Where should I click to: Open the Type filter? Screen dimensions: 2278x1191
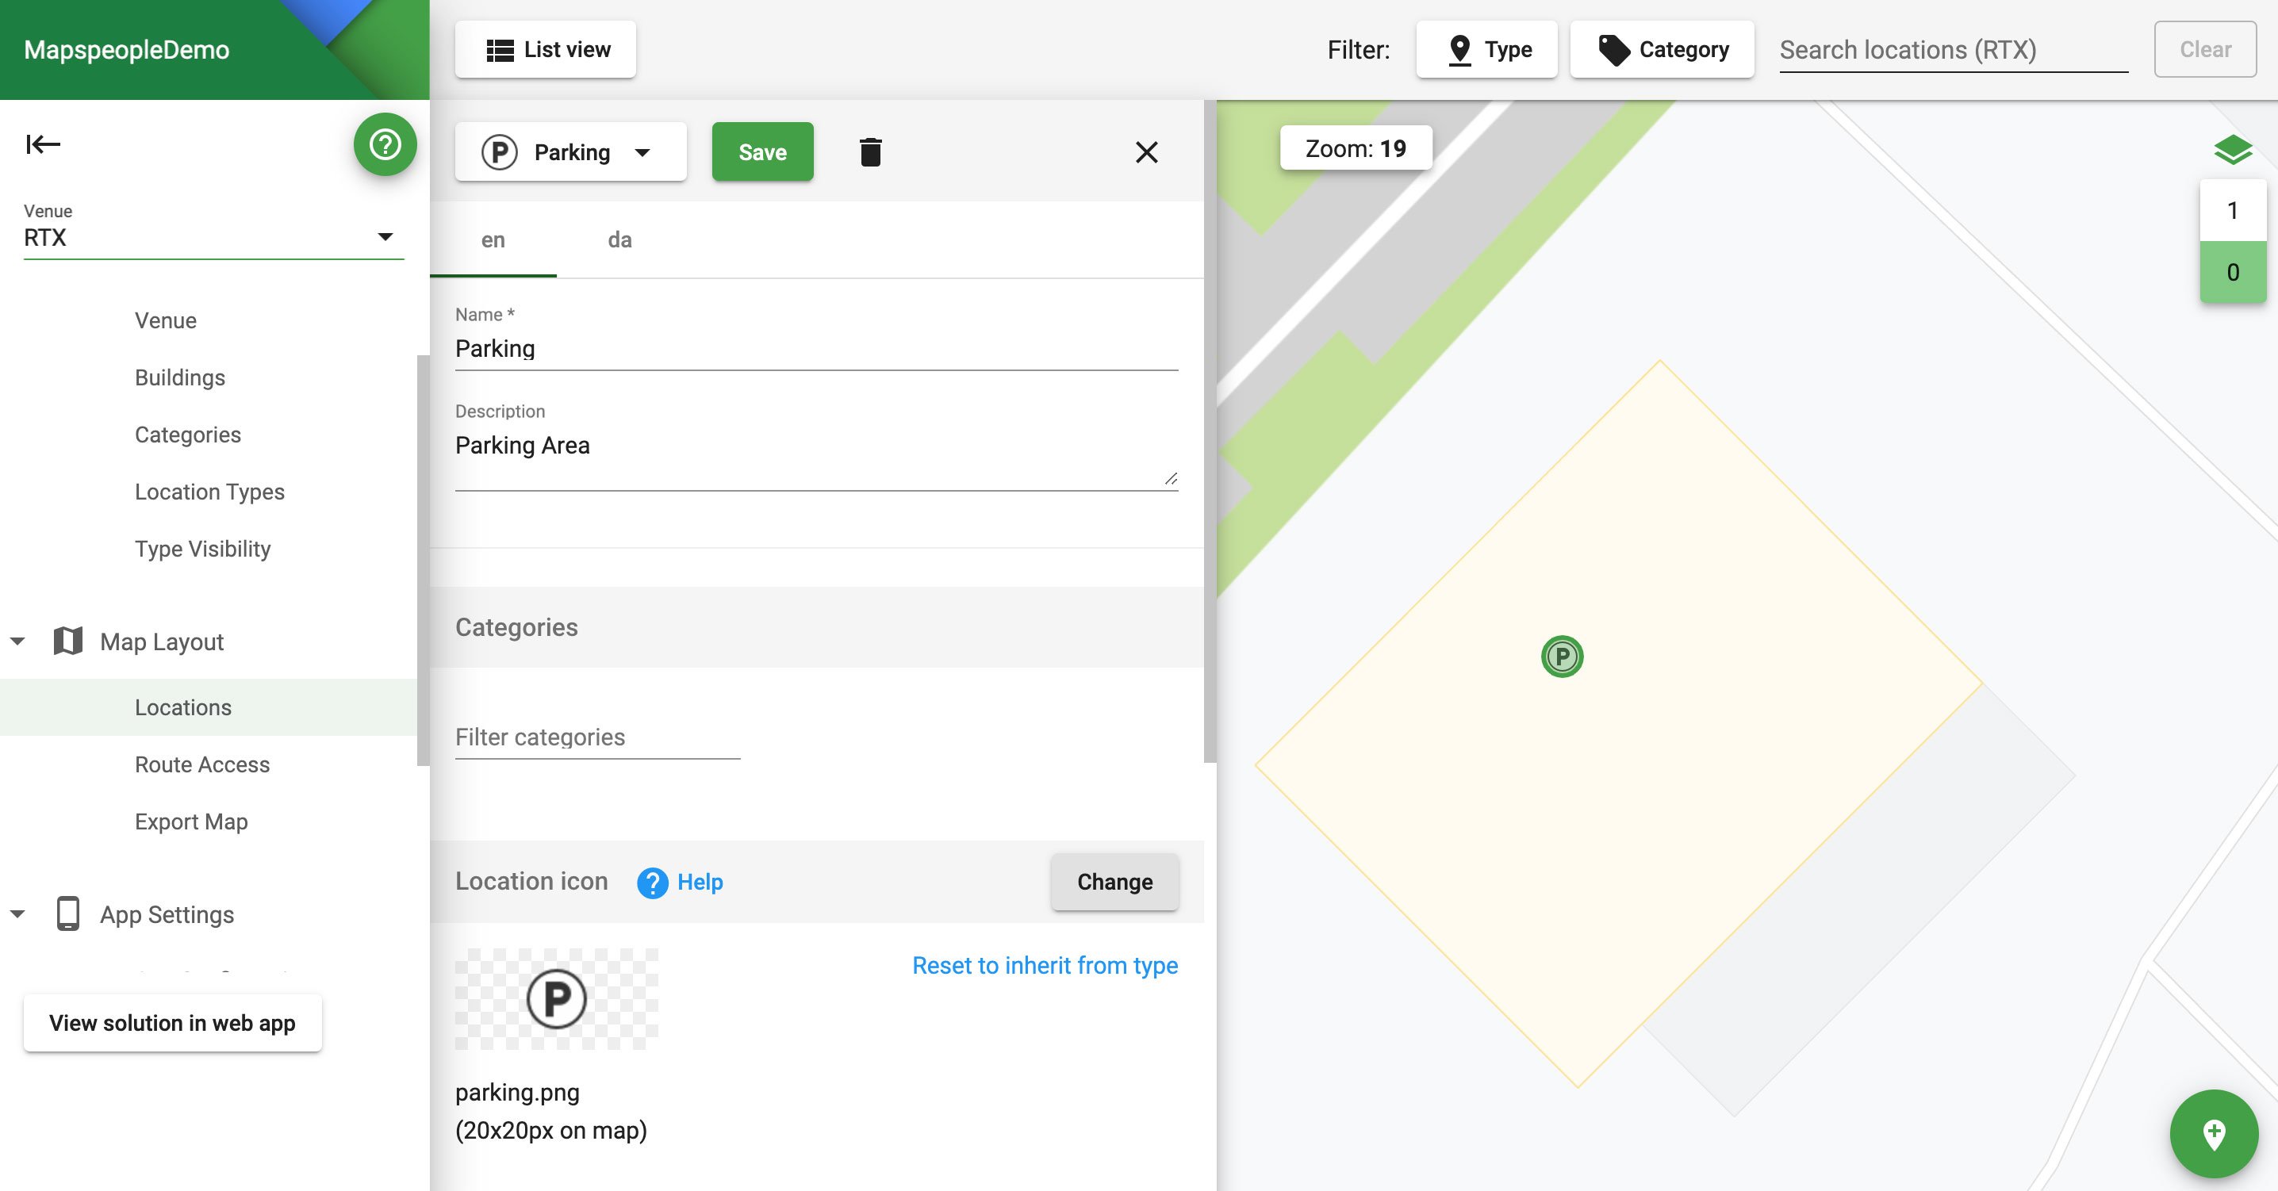click(x=1486, y=49)
